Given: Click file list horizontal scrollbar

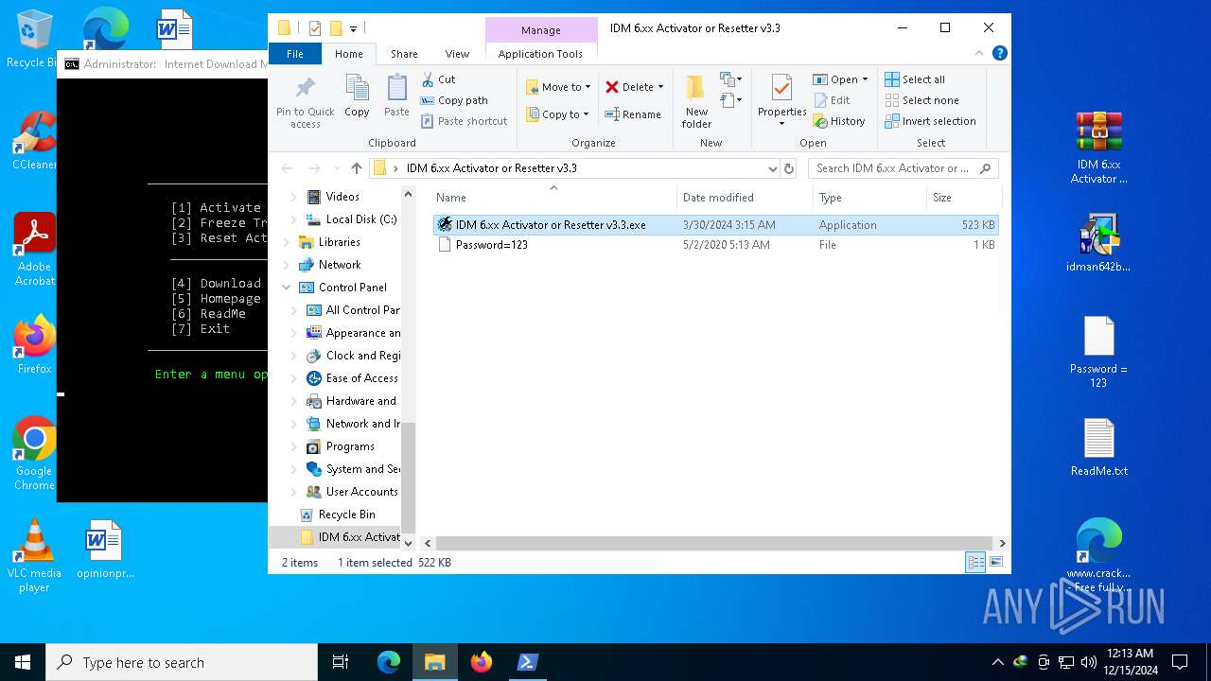Looking at the screenshot, I should point(716,544).
